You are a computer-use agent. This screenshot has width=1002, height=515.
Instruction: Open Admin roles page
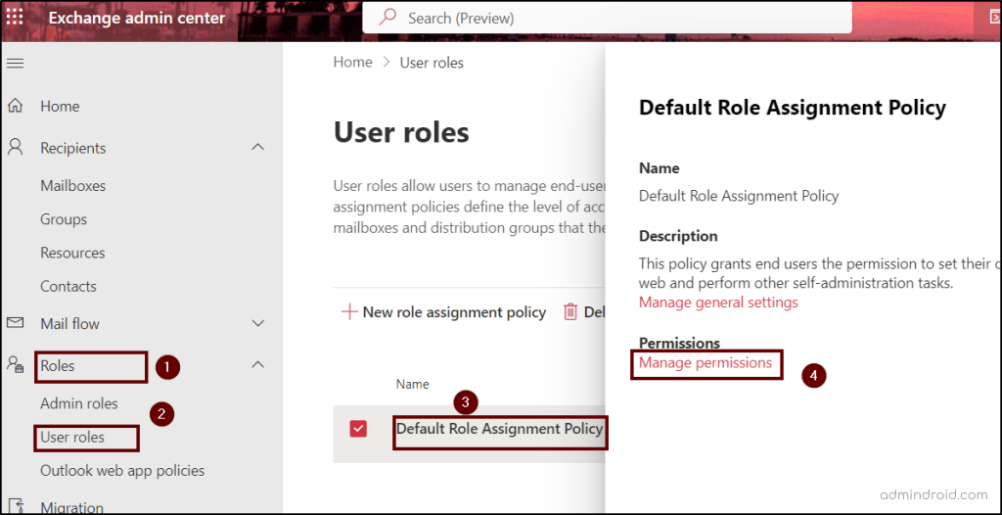[79, 403]
